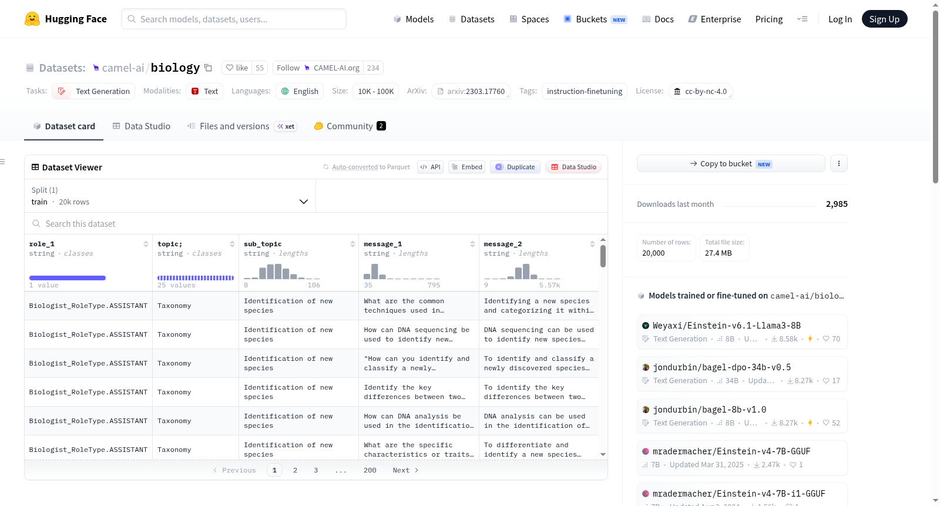Switch to the Dataset card tab
940x506 pixels.
64,126
